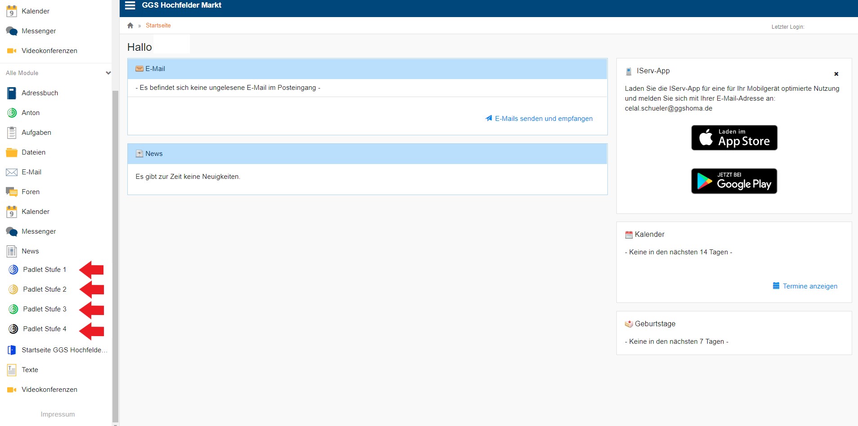Click the sidebar vertical scrollbar

(116, 256)
